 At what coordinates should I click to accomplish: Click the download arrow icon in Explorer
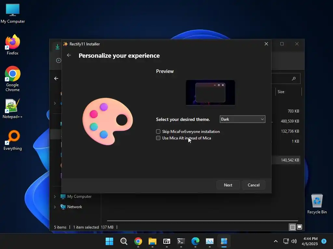click(57, 47)
